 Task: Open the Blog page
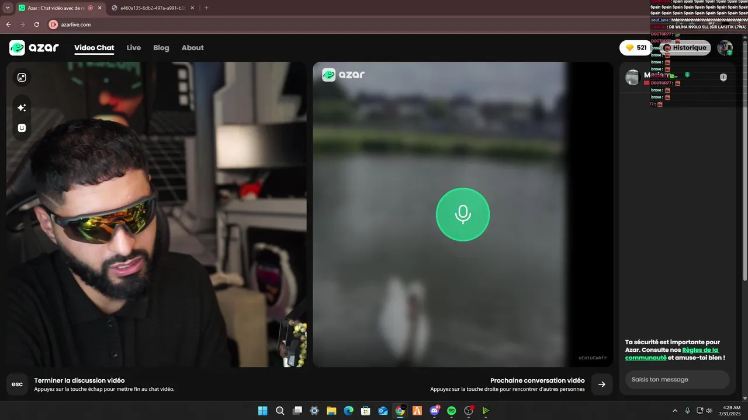click(x=161, y=48)
